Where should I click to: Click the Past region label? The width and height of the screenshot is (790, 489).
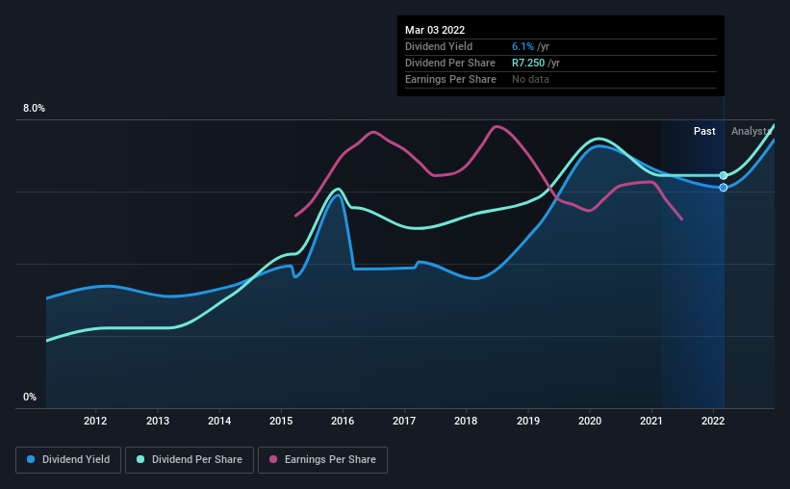click(x=704, y=131)
